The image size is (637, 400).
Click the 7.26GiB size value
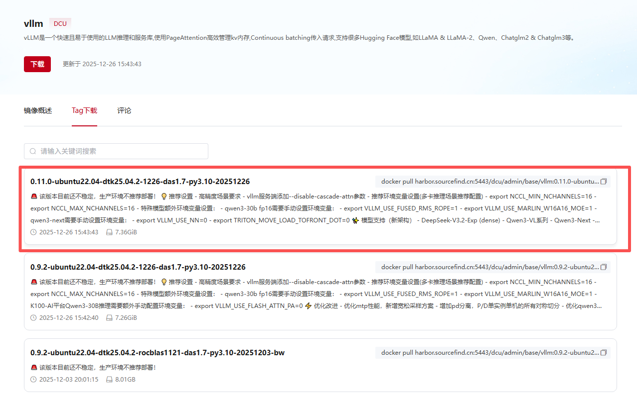coord(126,318)
